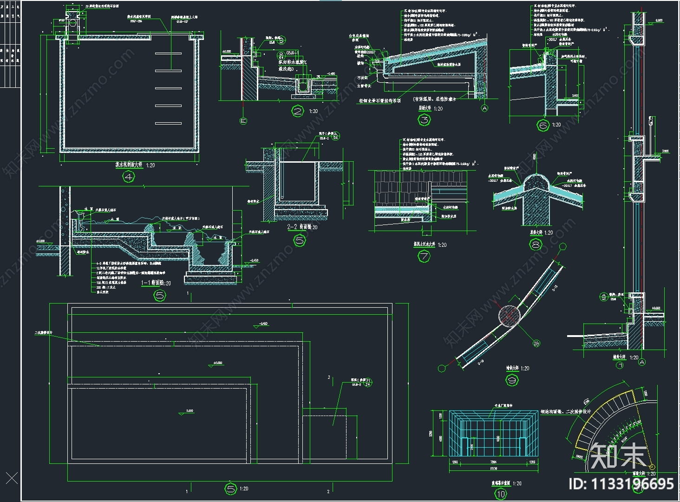680x502 pixels.
Task: Select the 屋檐大样 1:20 title above bubble 3
Action: [x=431, y=108]
